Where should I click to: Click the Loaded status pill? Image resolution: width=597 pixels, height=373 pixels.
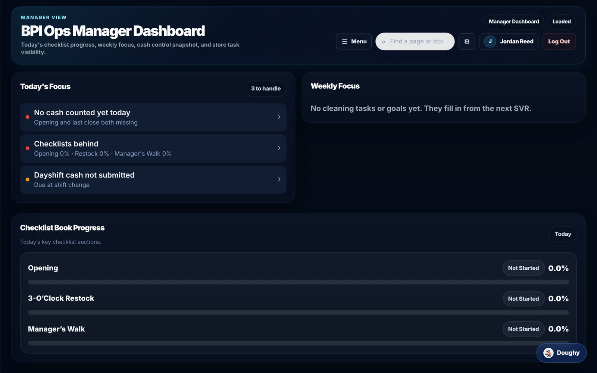point(562,22)
